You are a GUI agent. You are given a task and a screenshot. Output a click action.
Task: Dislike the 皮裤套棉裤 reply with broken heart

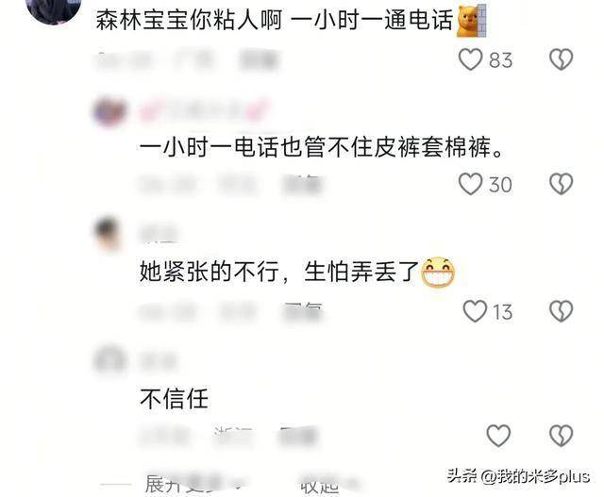pyautogui.click(x=561, y=184)
